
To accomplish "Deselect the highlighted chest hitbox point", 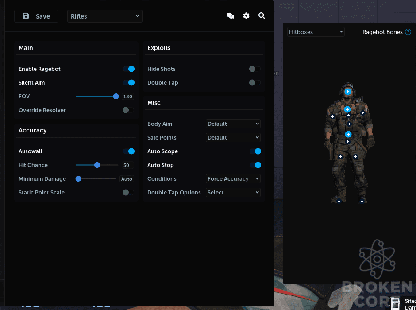I will coord(347,109).
